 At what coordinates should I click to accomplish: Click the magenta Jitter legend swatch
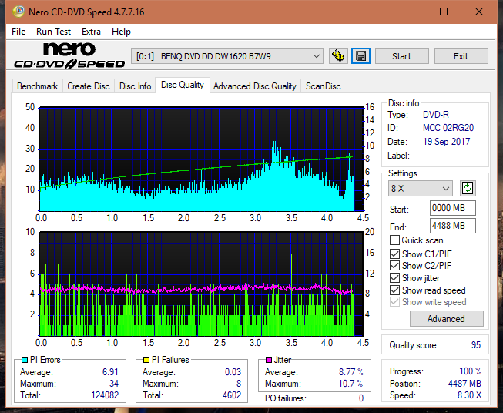[x=269, y=360]
